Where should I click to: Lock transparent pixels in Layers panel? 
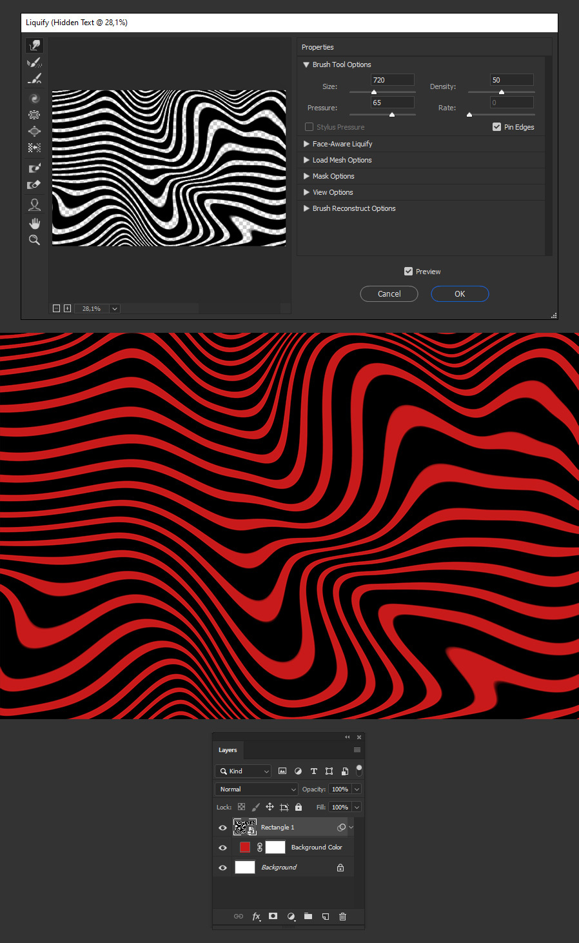pos(241,807)
